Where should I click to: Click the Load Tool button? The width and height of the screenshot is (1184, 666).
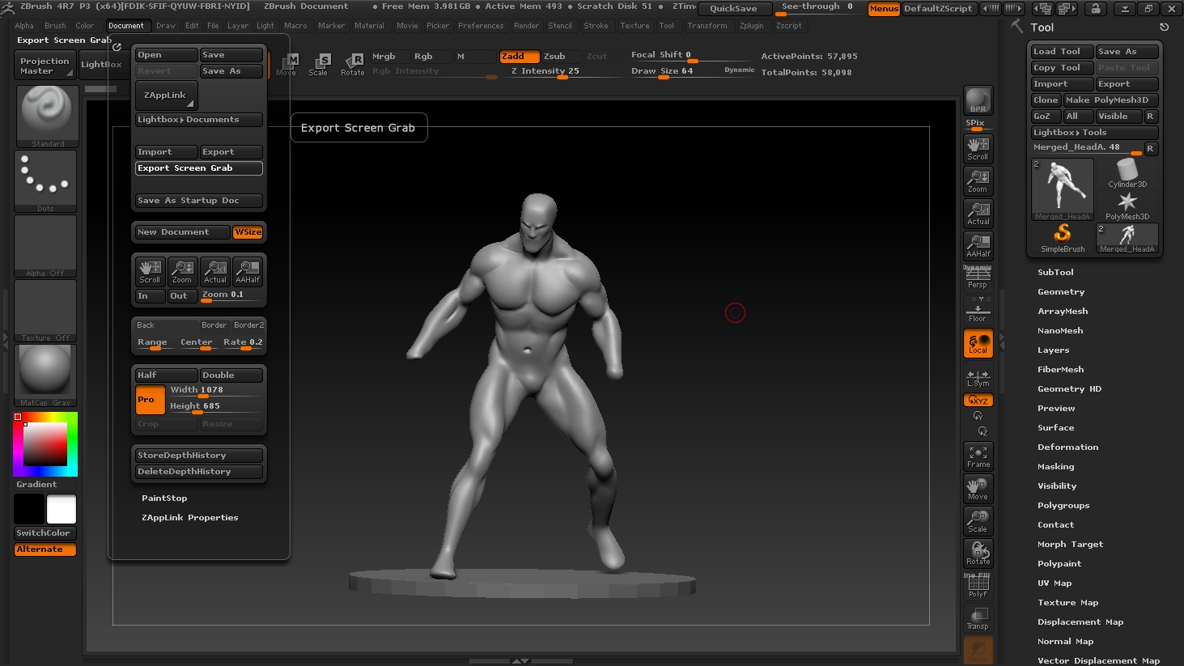[1063, 52]
